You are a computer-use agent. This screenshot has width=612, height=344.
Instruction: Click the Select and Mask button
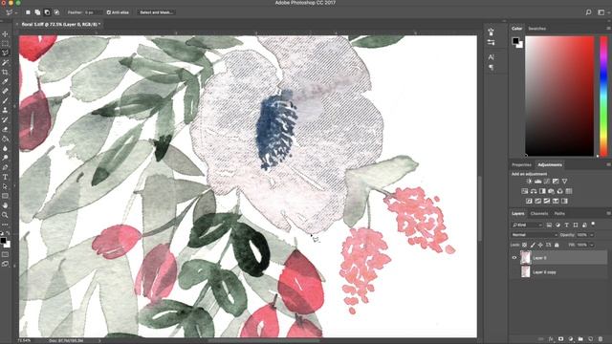pyautogui.click(x=156, y=12)
